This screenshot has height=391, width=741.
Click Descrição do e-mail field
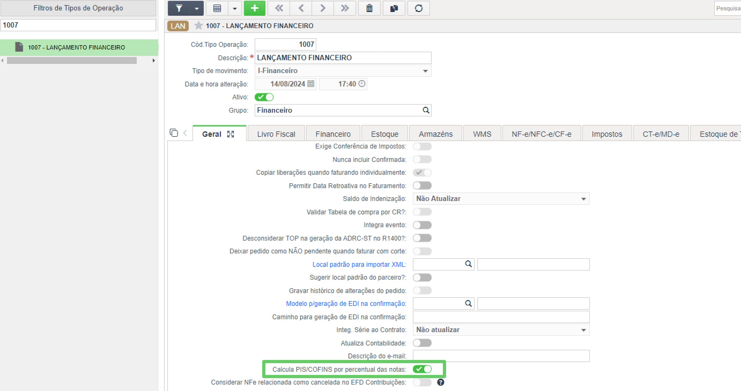coord(501,356)
